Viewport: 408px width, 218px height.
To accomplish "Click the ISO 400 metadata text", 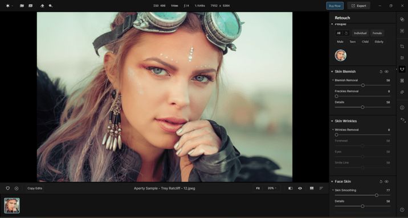I will pos(159,6).
